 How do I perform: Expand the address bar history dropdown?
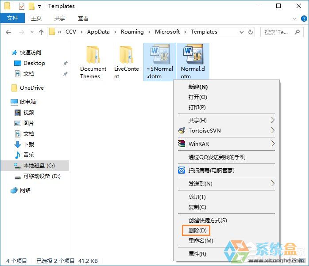click(x=241, y=32)
